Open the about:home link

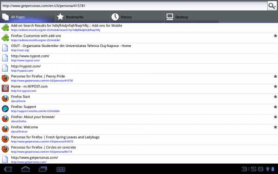coord(18,101)
